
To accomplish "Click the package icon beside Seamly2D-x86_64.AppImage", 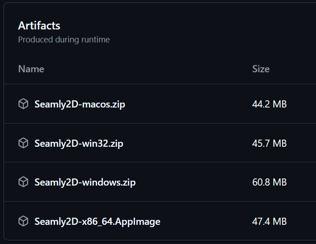I will (23, 221).
